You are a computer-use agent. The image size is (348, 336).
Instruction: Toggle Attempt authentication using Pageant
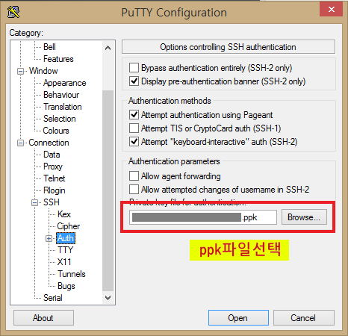click(x=134, y=115)
